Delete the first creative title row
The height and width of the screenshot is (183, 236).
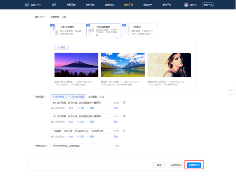pyautogui.click(x=124, y=103)
